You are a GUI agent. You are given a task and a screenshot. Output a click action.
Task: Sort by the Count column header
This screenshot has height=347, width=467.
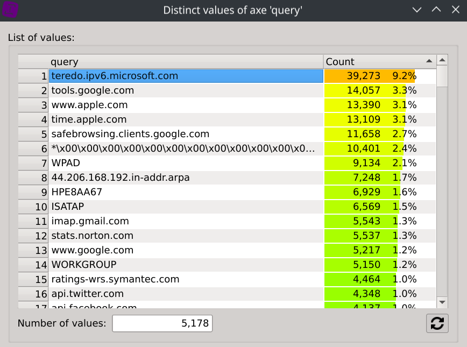pyautogui.click(x=377, y=61)
